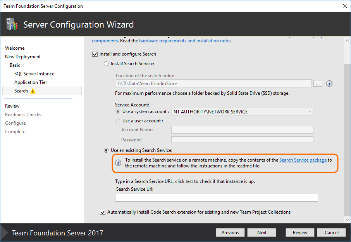Open the Search Service package link
351x242 pixels.
pos(303,160)
